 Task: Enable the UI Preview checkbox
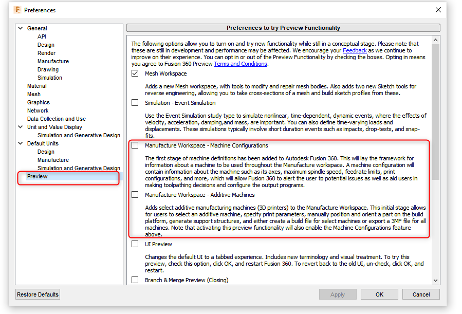click(135, 244)
